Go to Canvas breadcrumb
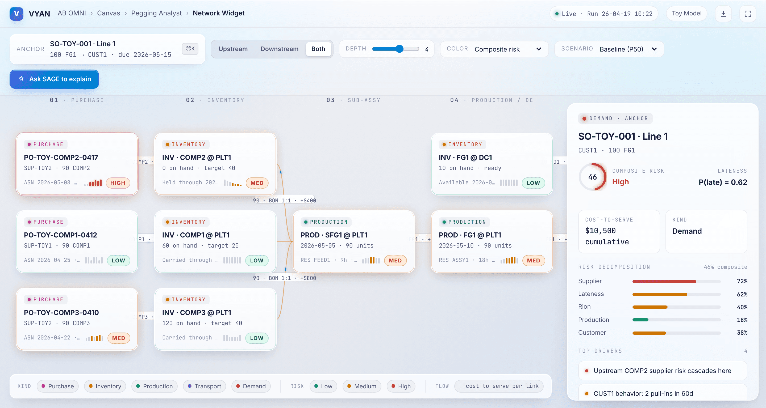The image size is (766, 408). coord(109,13)
